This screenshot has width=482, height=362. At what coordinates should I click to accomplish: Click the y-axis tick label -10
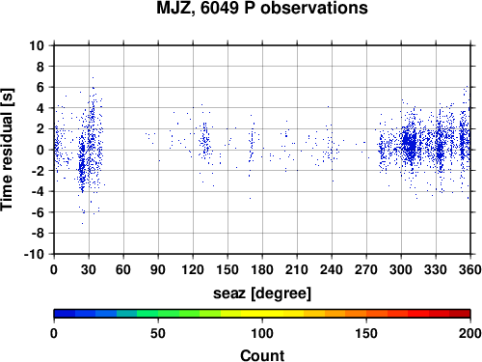click(x=34, y=254)
